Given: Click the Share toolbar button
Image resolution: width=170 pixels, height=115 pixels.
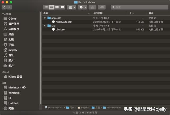Looking at the screenshot, I should [92, 7].
